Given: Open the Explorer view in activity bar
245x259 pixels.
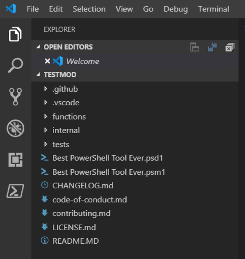Looking at the screenshot, I should [x=15, y=34].
